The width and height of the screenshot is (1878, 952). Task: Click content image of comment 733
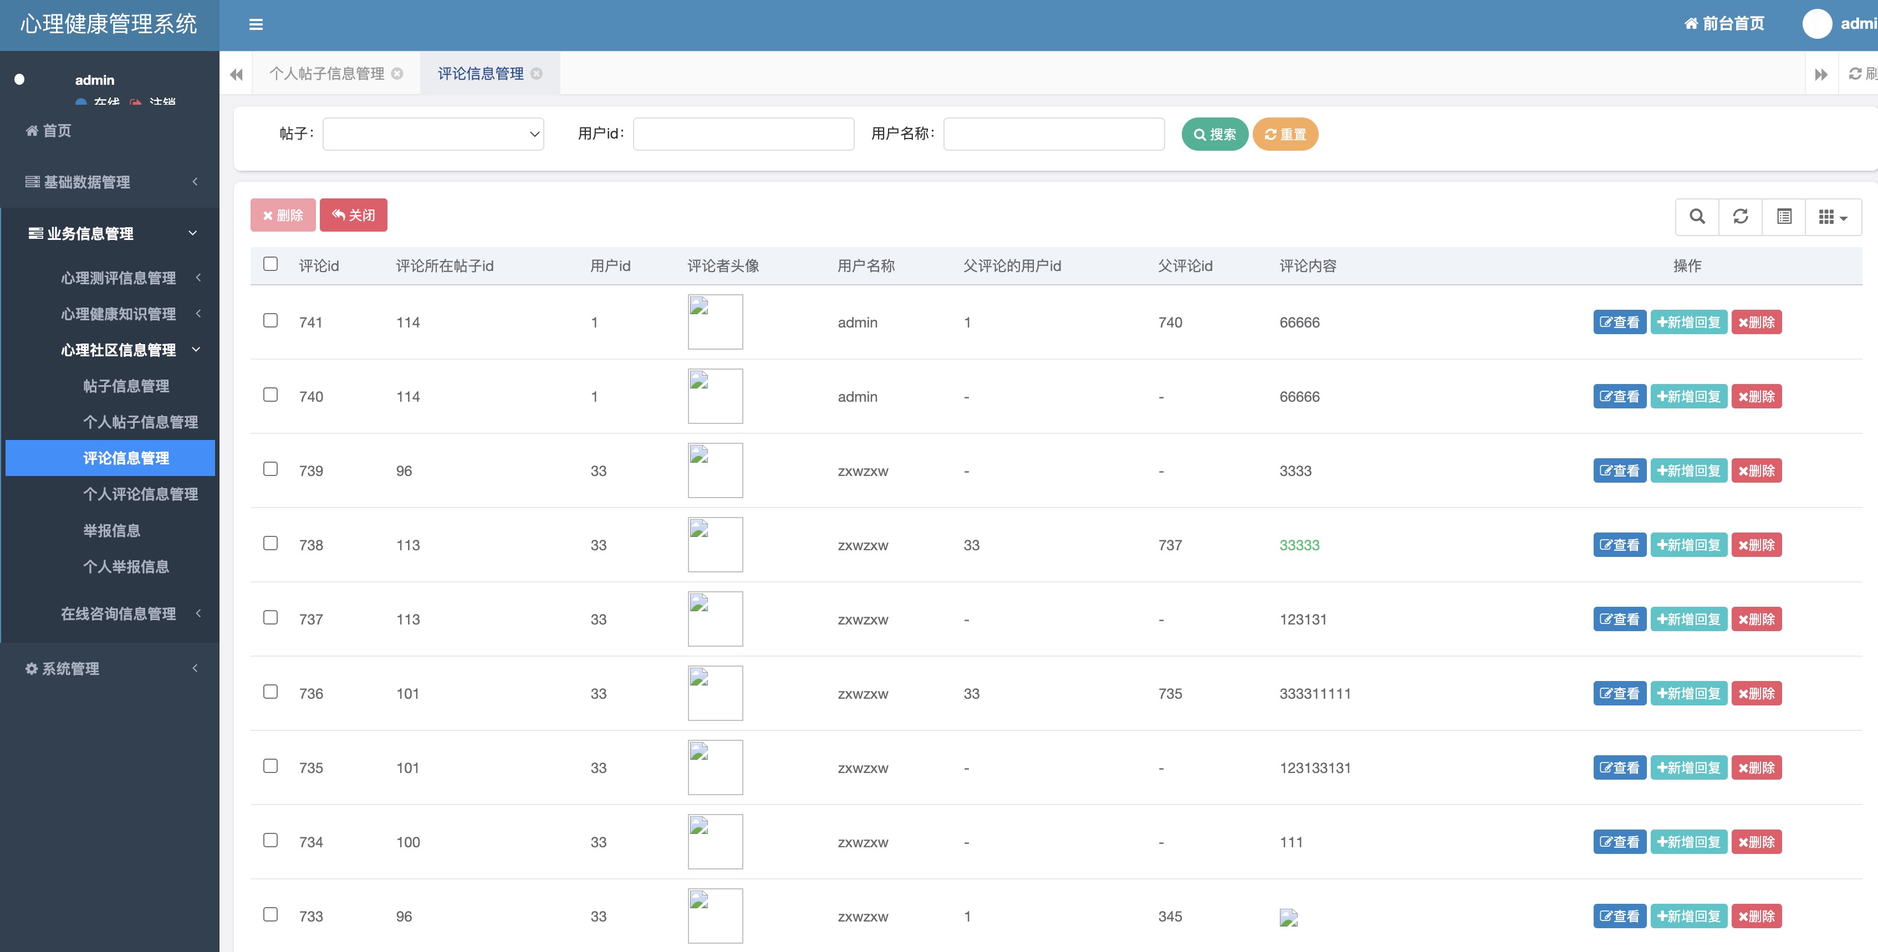[x=1288, y=918]
